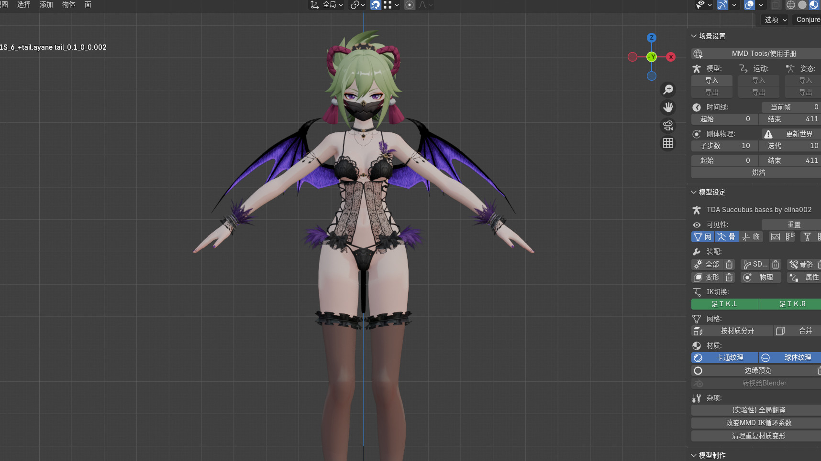Switch orthographic view with grid icon

(668, 143)
